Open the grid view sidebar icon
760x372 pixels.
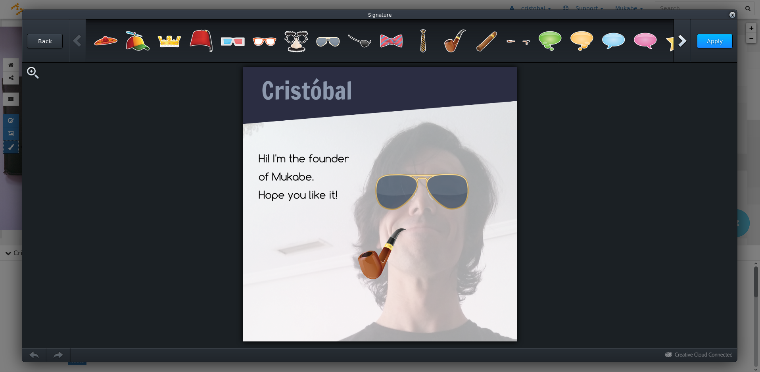point(11,99)
